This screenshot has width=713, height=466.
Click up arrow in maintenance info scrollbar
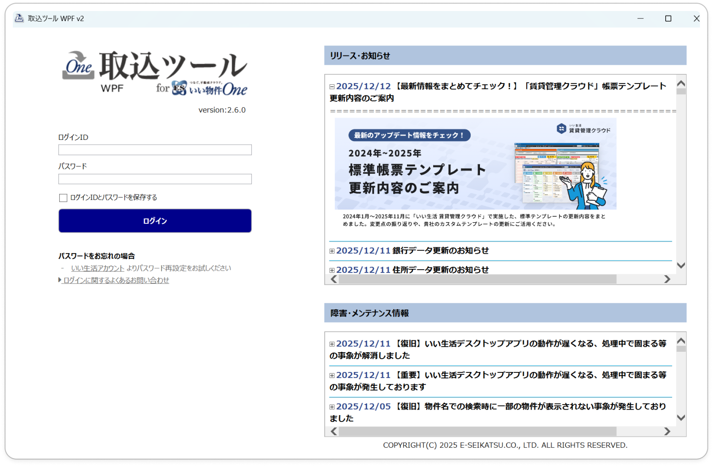[x=681, y=341]
